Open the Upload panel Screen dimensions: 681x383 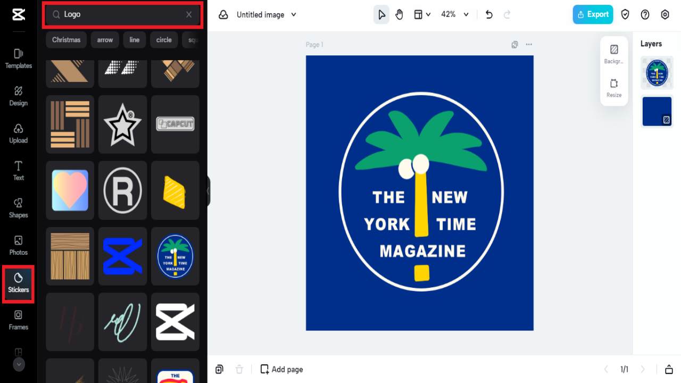point(19,133)
